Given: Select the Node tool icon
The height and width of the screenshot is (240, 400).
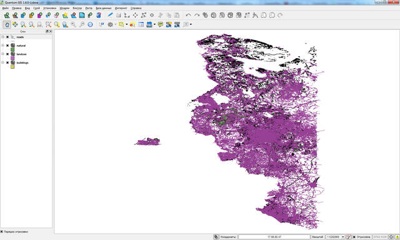Looking at the screenshot, I should point(144,15).
